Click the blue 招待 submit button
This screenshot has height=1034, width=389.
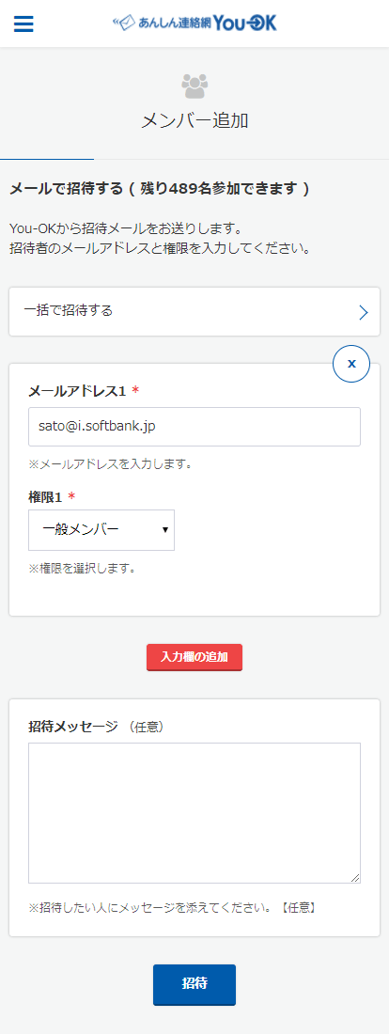coord(194,984)
